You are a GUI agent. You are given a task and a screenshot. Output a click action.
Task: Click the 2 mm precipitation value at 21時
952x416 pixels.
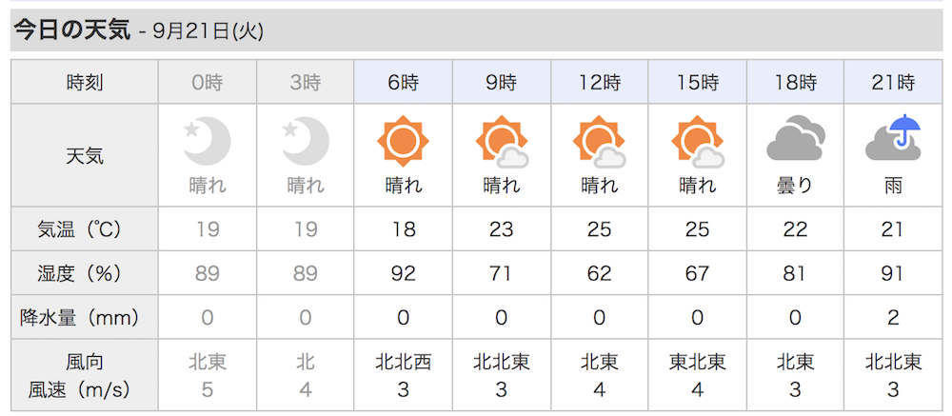[893, 318]
